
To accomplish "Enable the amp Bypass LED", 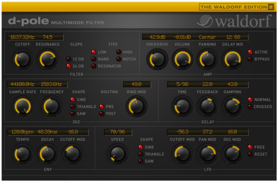I will click(250, 59).
